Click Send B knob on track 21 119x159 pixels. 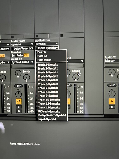[x=26, y=78]
